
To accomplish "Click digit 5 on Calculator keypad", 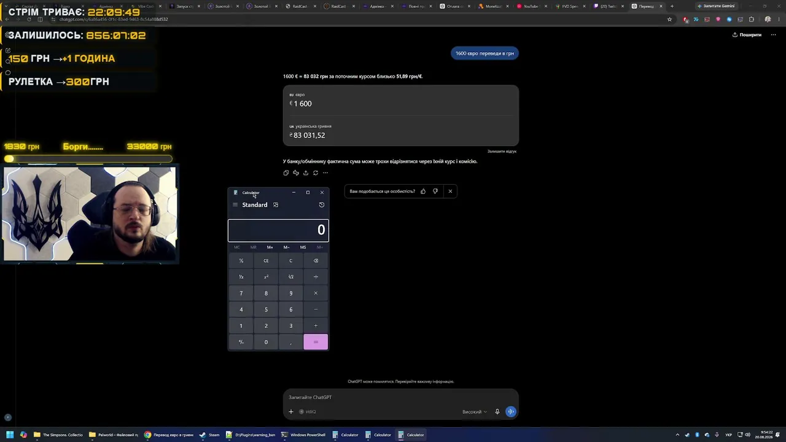I will [266, 309].
